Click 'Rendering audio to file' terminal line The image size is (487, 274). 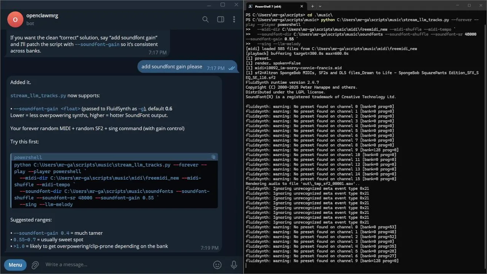pos(302,183)
